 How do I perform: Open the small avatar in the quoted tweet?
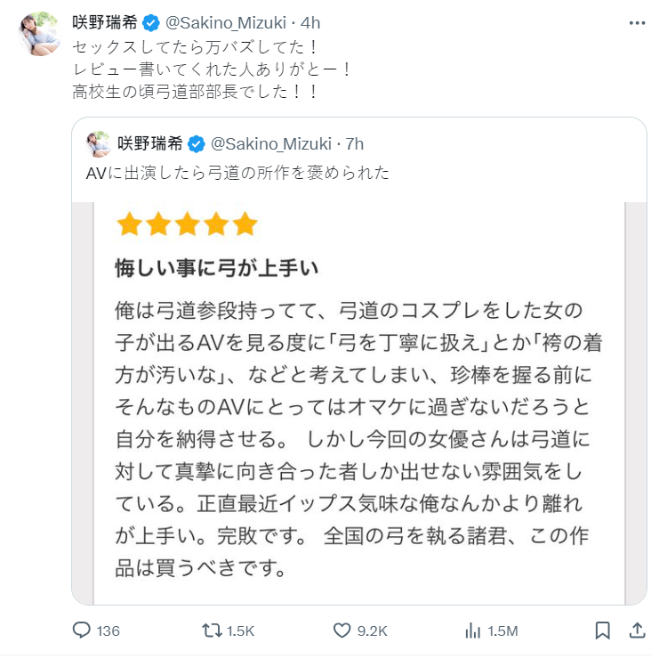coord(99,144)
